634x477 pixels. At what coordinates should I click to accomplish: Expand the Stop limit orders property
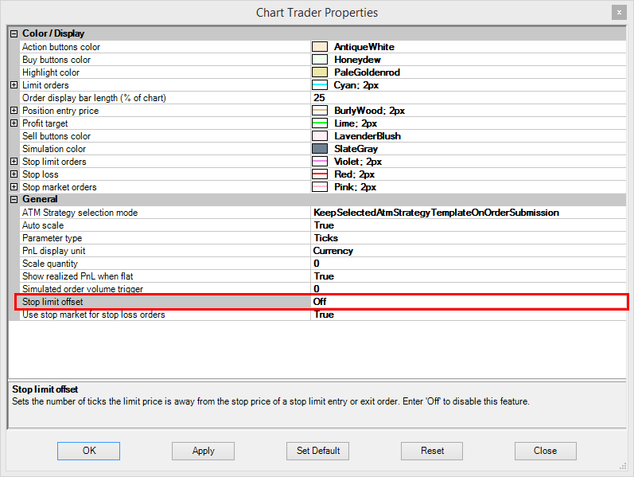click(x=14, y=162)
